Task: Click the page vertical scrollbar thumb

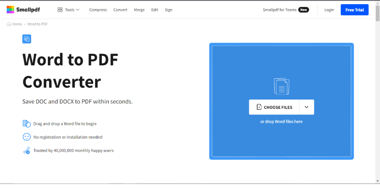Action: point(378,13)
